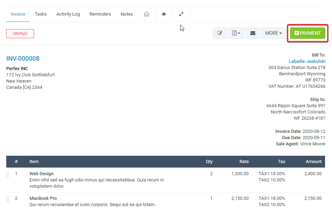The image size is (332, 222).
Task: Switch to the Tasks tab
Action: tap(41, 14)
